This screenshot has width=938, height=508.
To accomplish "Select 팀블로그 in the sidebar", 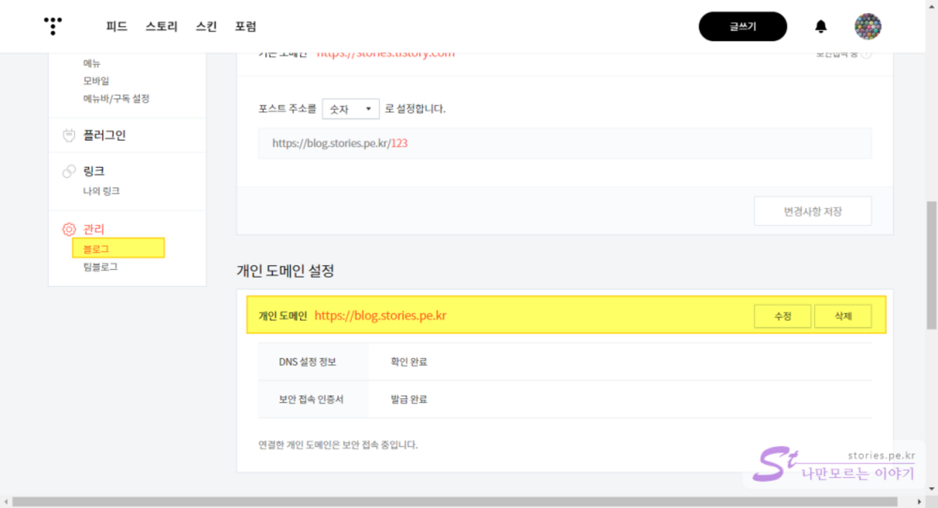I will (100, 267).
